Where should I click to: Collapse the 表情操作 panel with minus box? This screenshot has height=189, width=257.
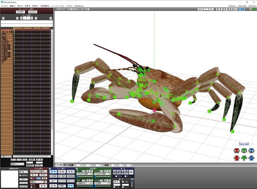point(77,169)
